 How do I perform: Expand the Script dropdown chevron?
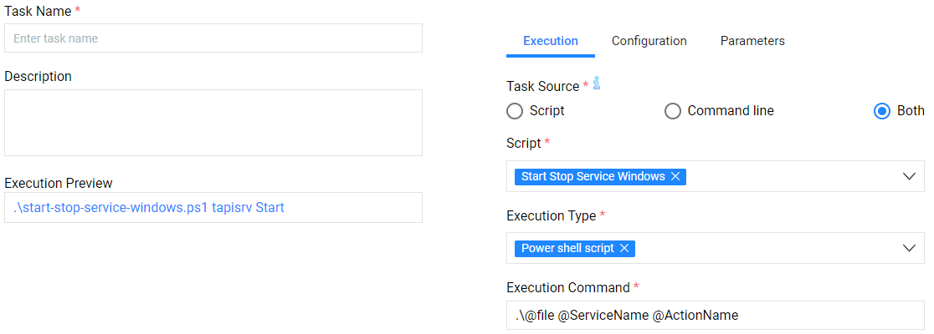click(910, 176)
